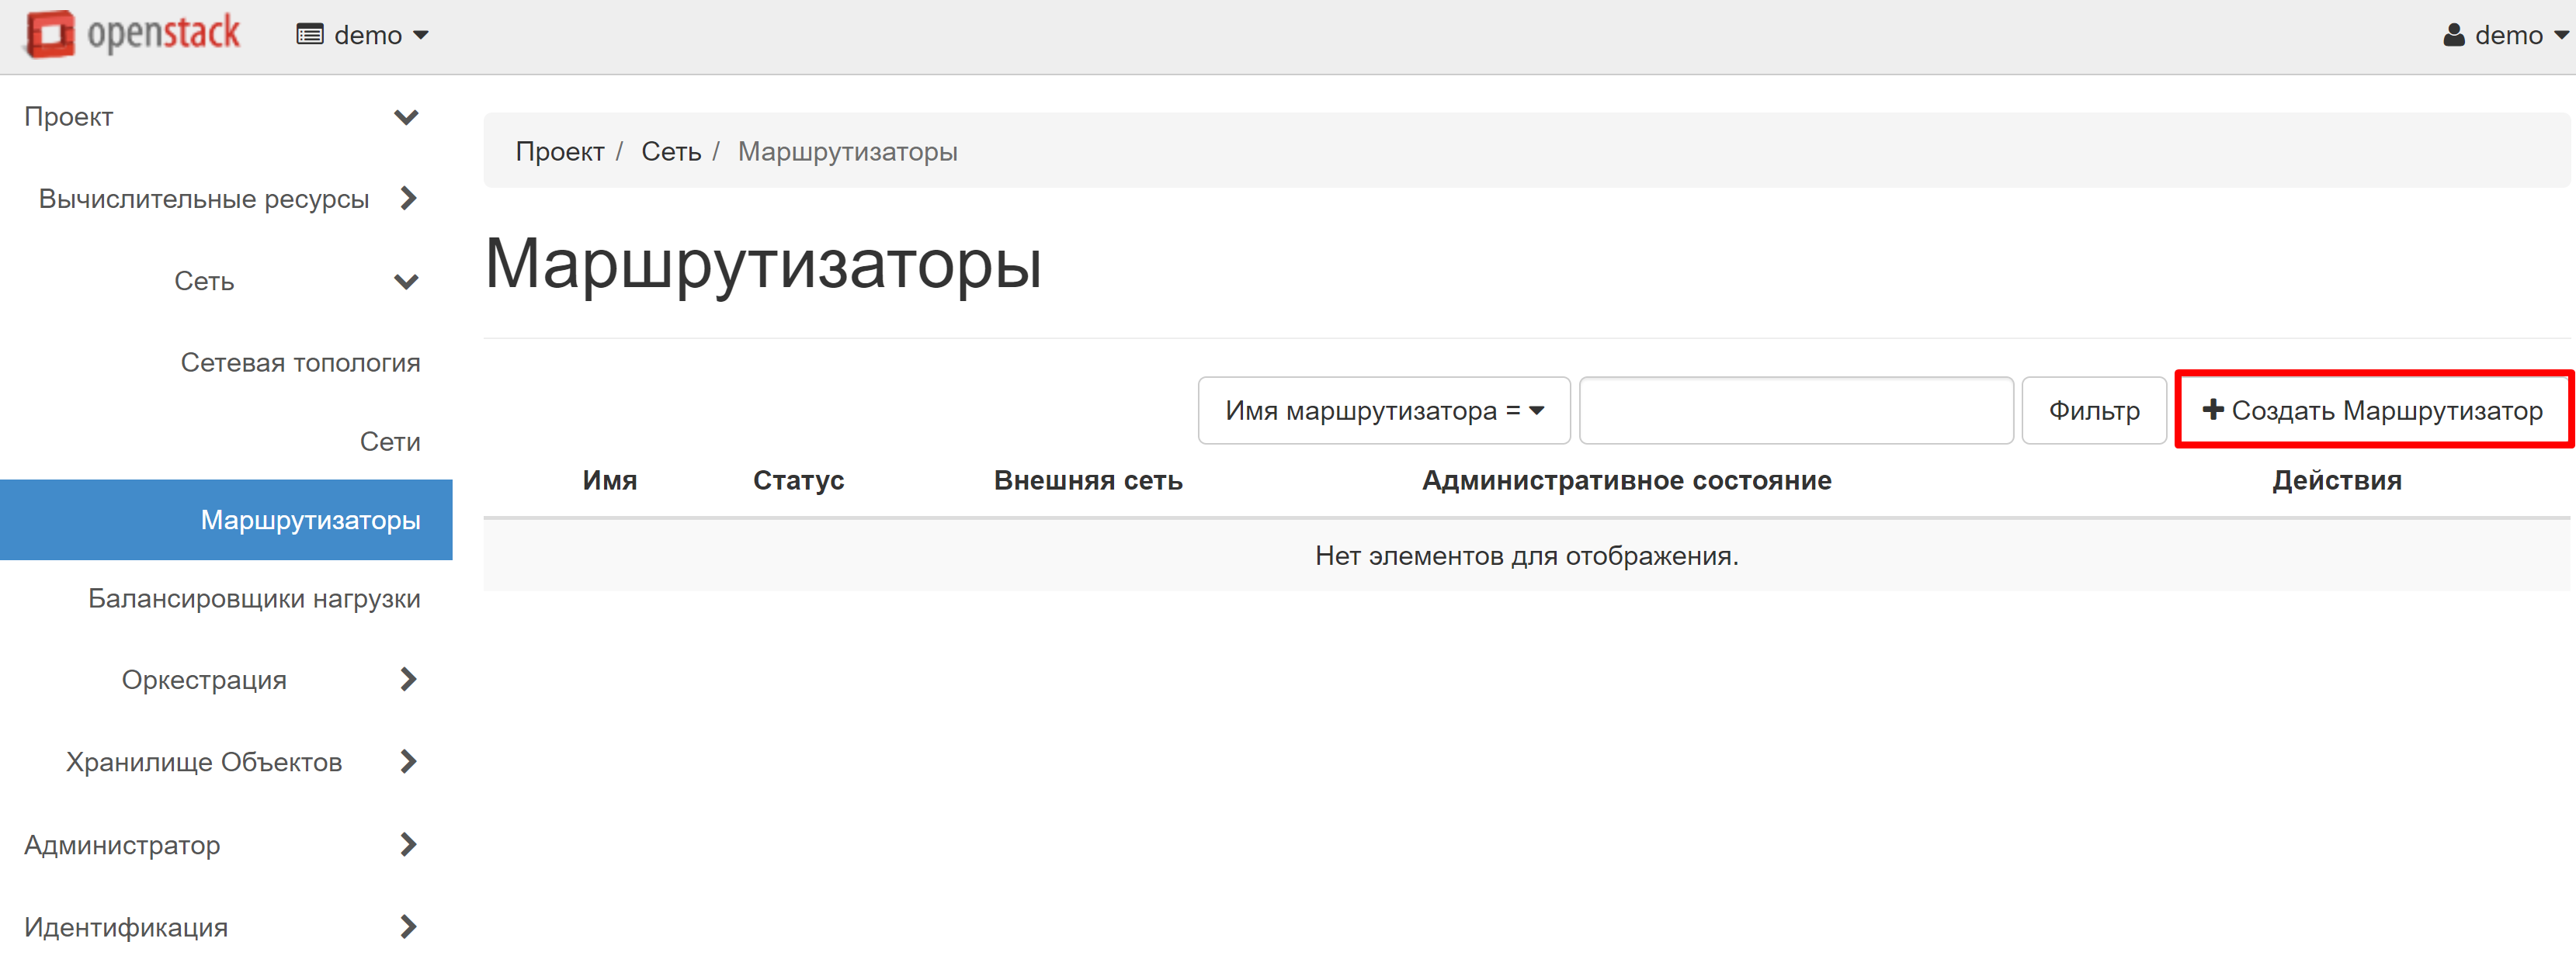Image resolution: width=2576 pixels, height=973 pixels.
Task: Open Имя маршрутизатора filter dropdown
Action: pyautogui.click(x=1383, y=410)
